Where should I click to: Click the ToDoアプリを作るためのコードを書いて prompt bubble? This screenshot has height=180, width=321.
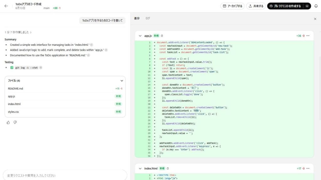(103, 20)
